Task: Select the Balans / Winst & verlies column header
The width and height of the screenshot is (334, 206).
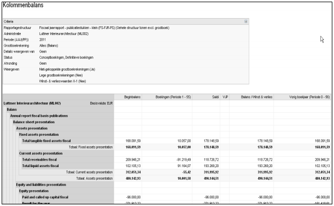Action: click(256, 97)
